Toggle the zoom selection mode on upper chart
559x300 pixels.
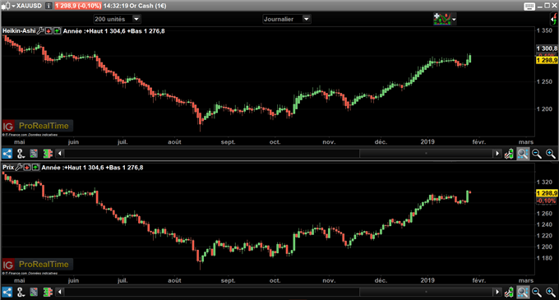[x=523, y=154]
